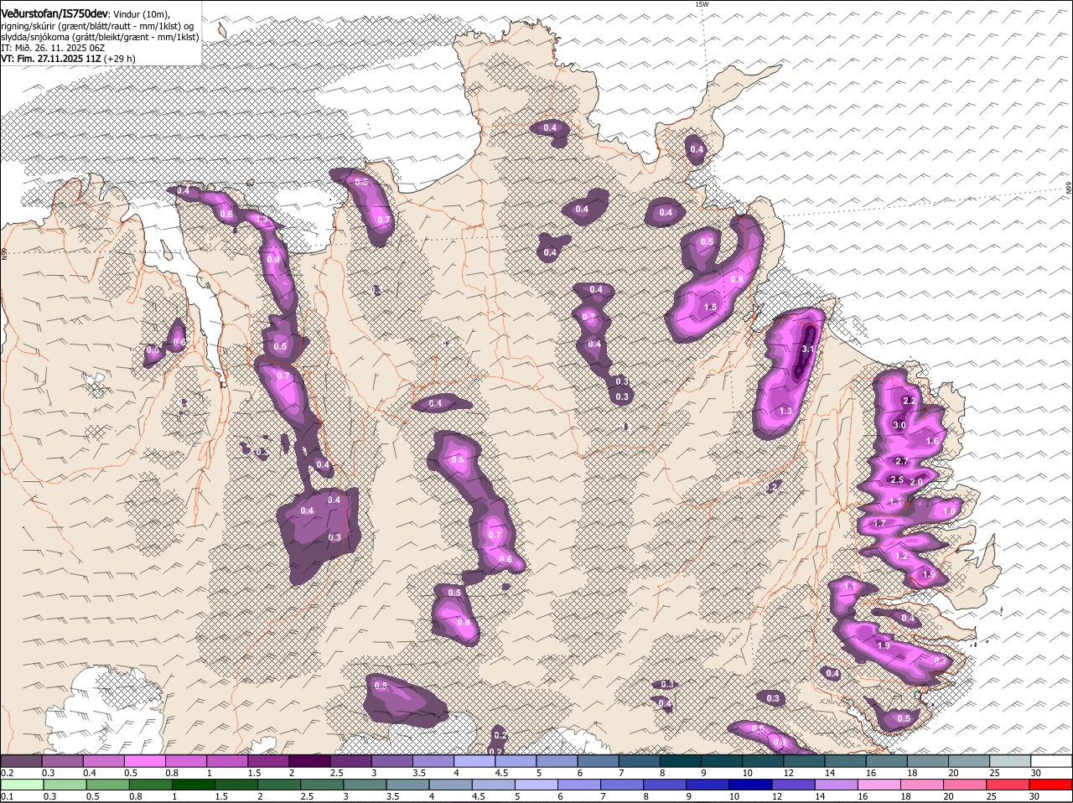Select the palest green lower swatch between 0.1 and 0.3
Screen dimensions: 1073x803
point(22,785)
